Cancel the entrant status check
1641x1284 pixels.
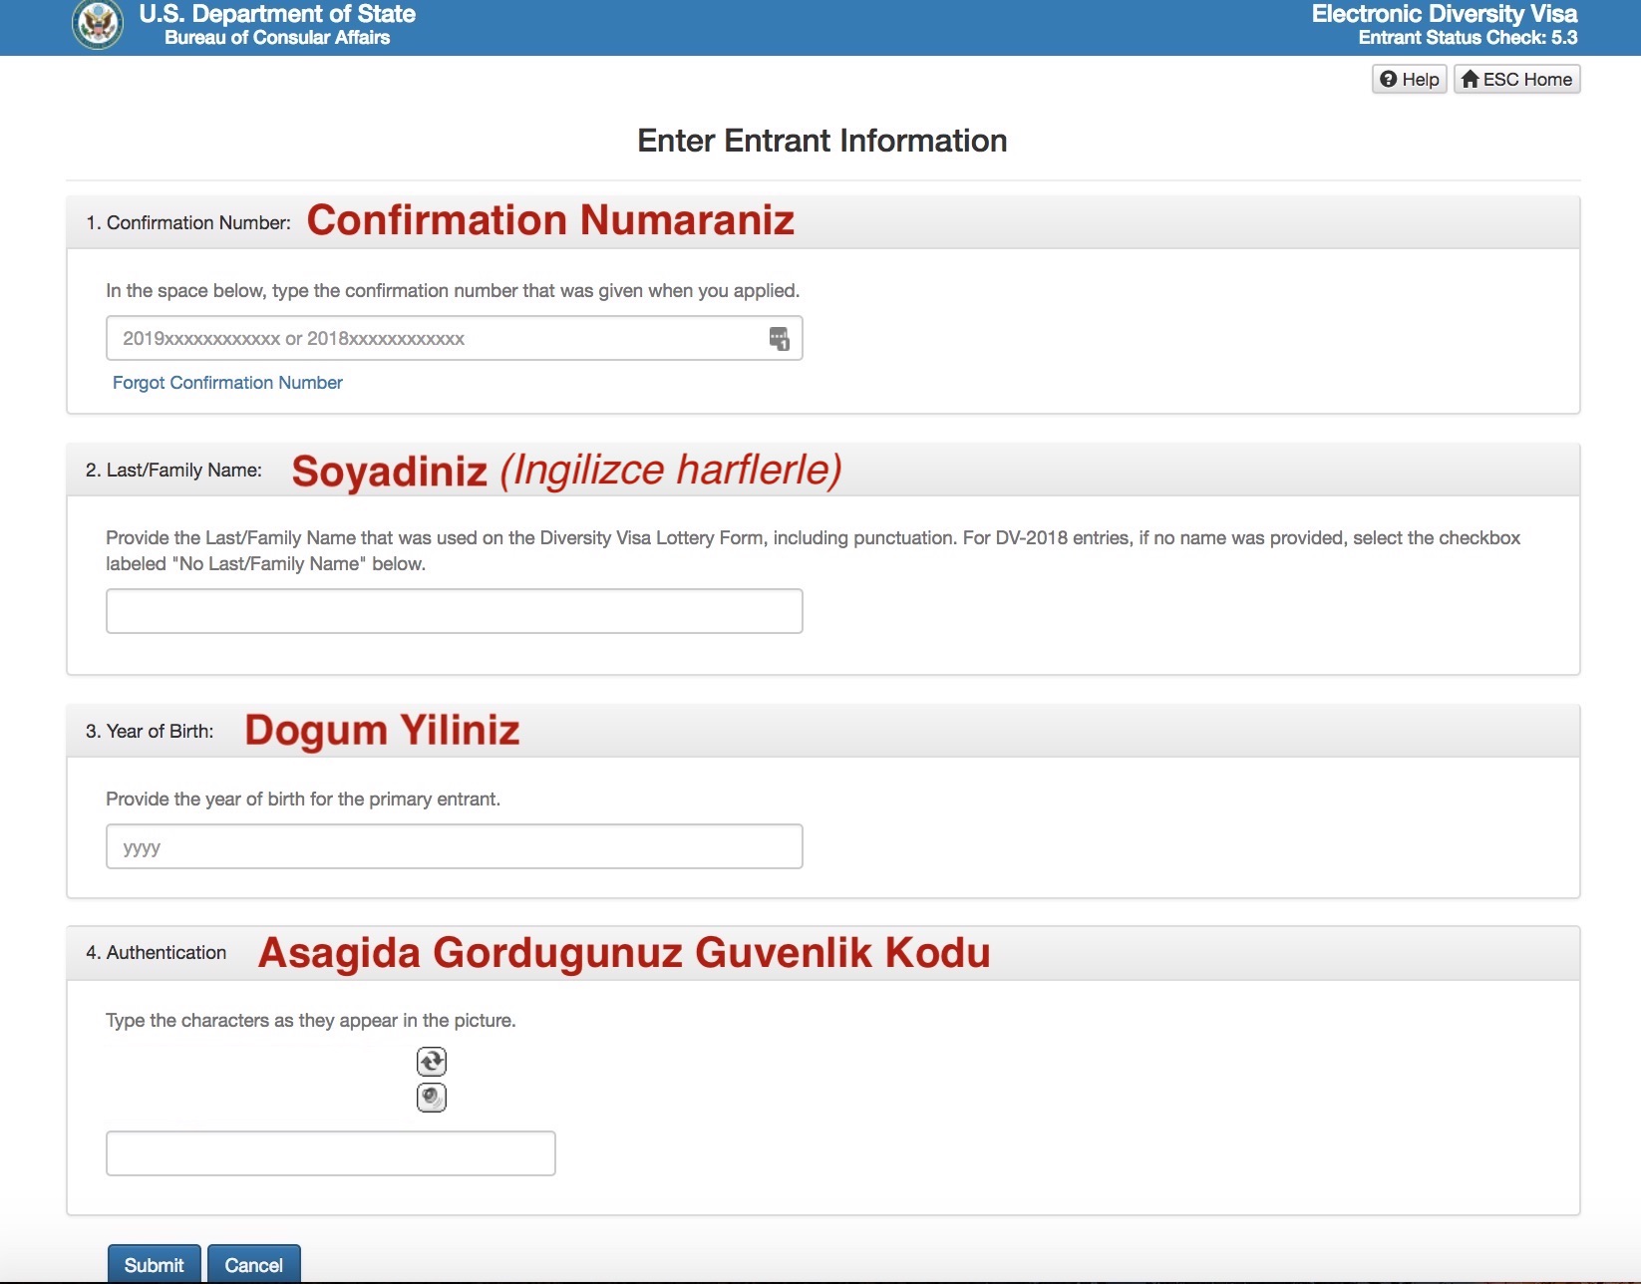click(x=254, y=1264)
